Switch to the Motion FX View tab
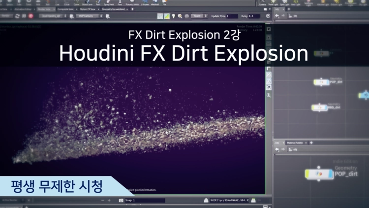Image resolution: width=369 pixels, height=208 pixels. tap(84, 9)
